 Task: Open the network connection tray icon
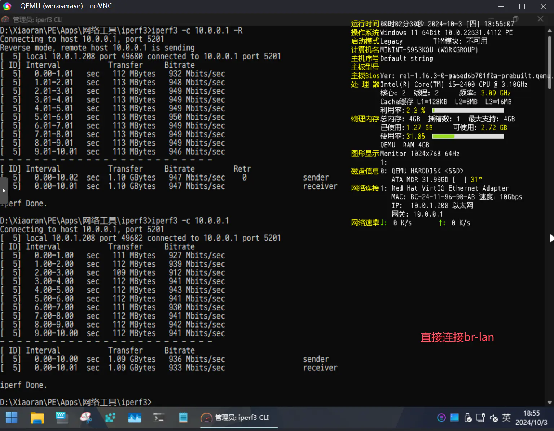(480, 418)
